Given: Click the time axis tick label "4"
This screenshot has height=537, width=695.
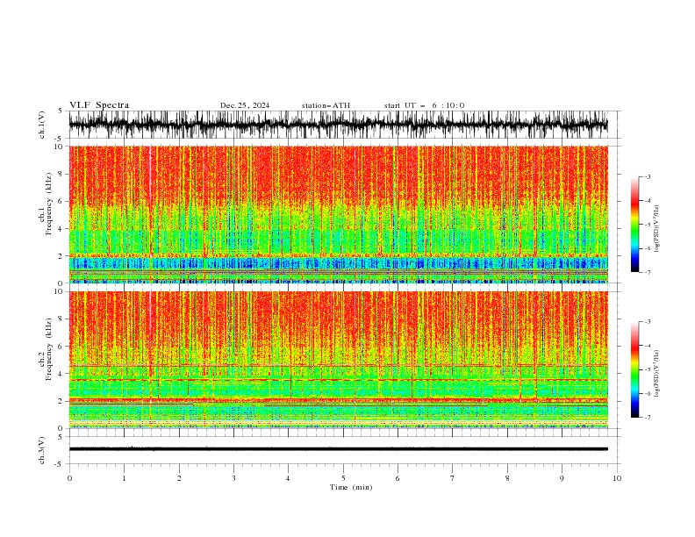Looking at the screenshot, I should 288,478.
